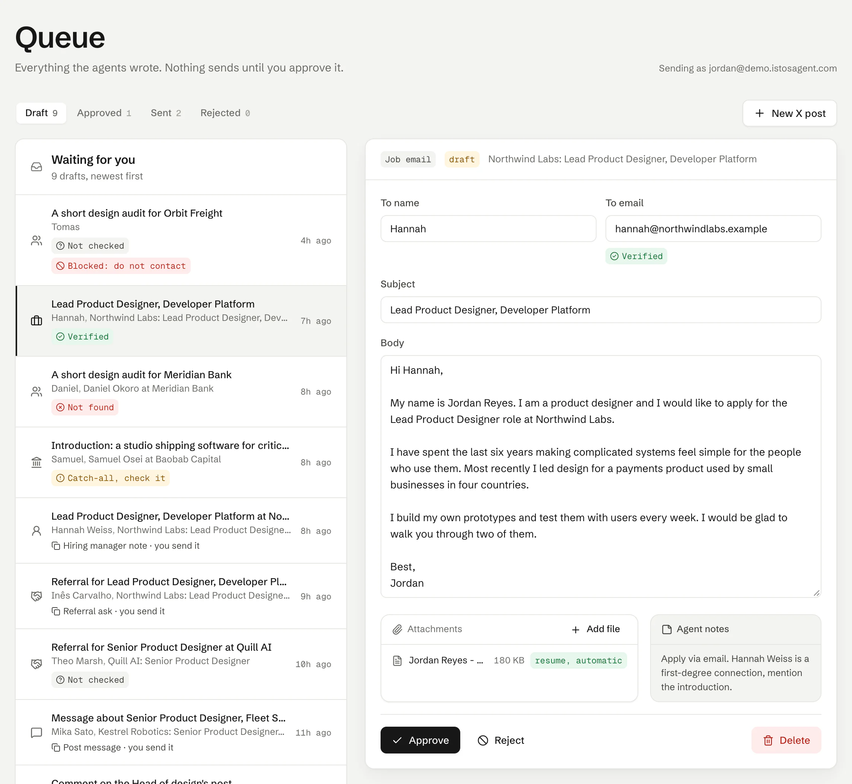852x784 pixels.
Task: Click the copy icon beside Post message
Action: 55,747
